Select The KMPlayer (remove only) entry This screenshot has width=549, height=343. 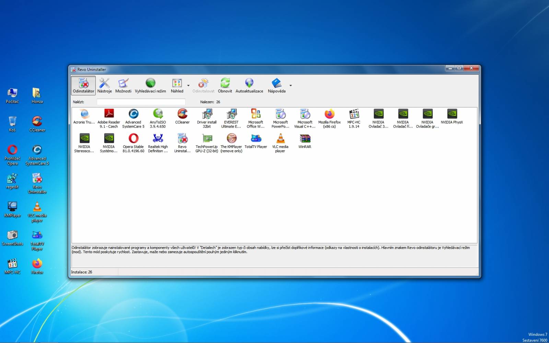coord(231,143)
